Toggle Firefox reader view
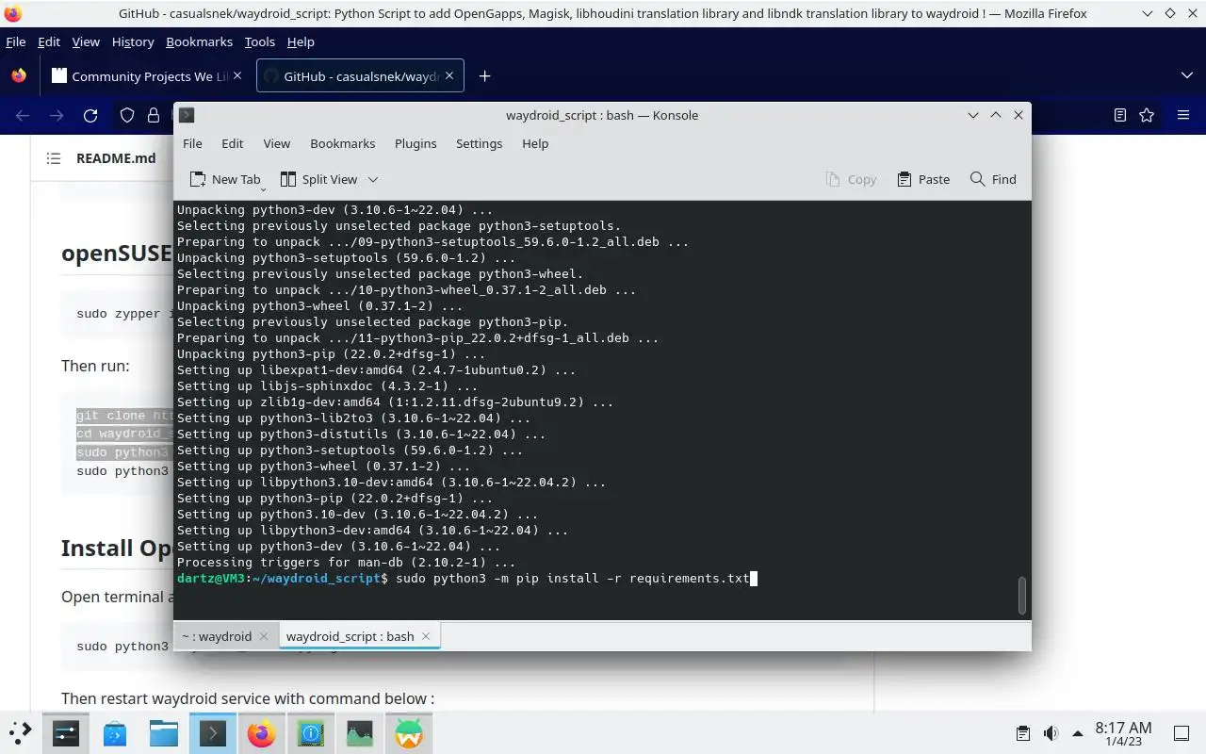1206x754 pixels. pos(1119,115)
